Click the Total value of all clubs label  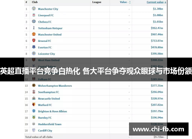point(39,137)
